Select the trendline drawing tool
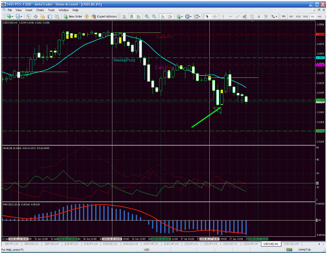327x253 pixels. [238, 16]
